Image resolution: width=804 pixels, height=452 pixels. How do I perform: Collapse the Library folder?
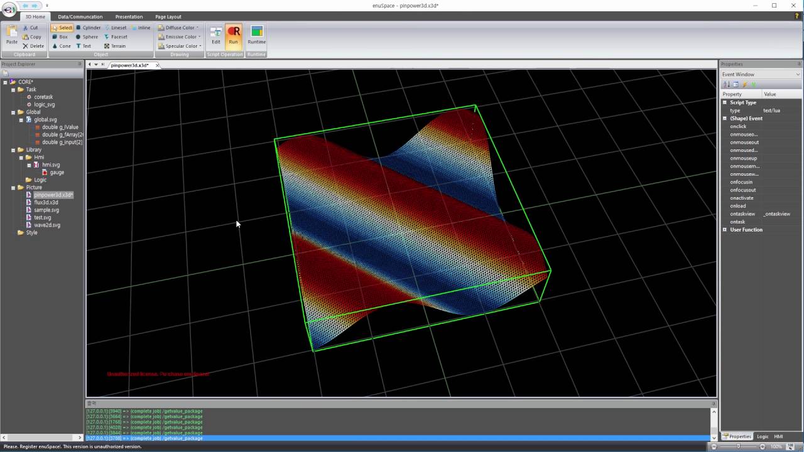[x=13, y=150]
